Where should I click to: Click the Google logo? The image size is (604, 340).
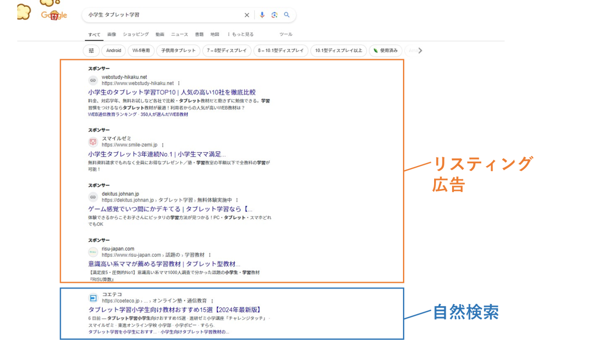click(x=54, y=15)
